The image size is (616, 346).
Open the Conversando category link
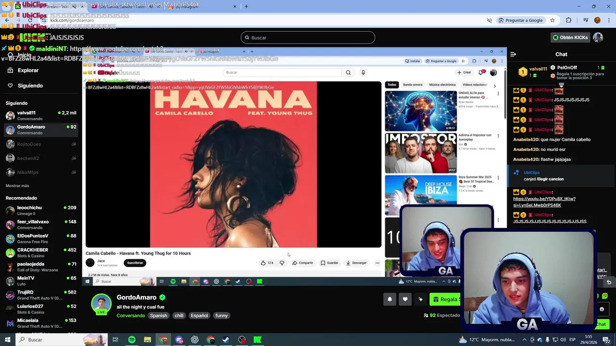point(130,316)
